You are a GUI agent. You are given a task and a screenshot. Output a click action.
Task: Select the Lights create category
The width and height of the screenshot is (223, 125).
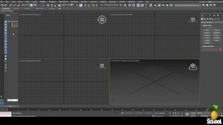coord(207,19)
